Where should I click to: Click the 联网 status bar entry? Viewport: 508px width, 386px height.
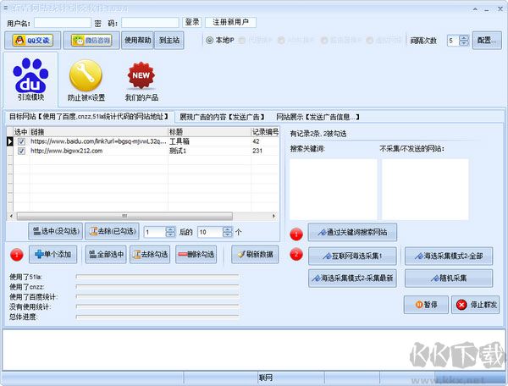[265, 378]
